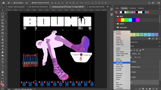Viewport: 161px width, 90px height.
Task: Toggle Auto-Select checkbox
Action: (x=15, y=3)
